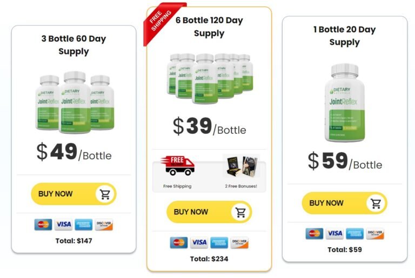Click the single JointReflex bottle image

click(345, 102)
